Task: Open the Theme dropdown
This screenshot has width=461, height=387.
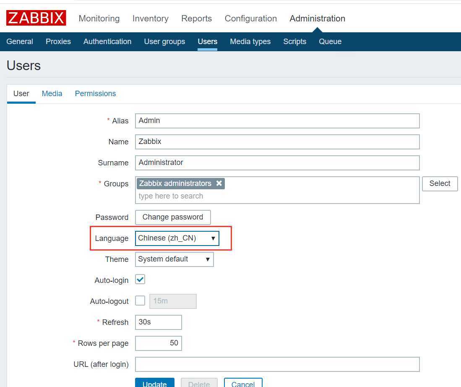Action: (x=175, y=259)
